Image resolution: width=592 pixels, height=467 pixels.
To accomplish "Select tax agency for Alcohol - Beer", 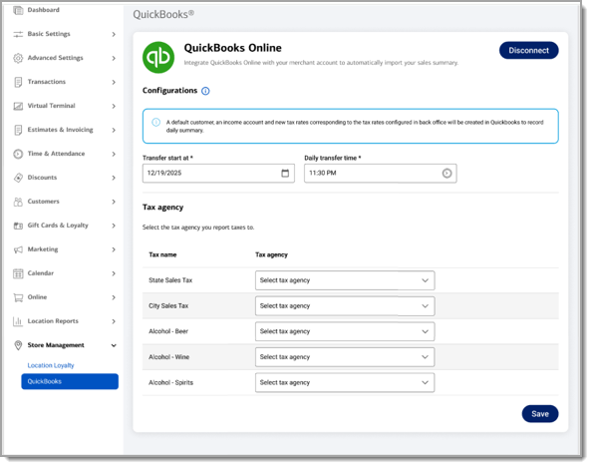I will click(345, 331).
